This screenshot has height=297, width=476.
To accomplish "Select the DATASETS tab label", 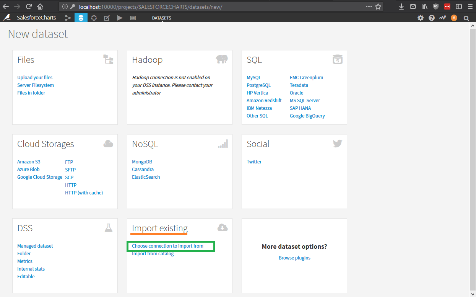I will pos(161,18).
